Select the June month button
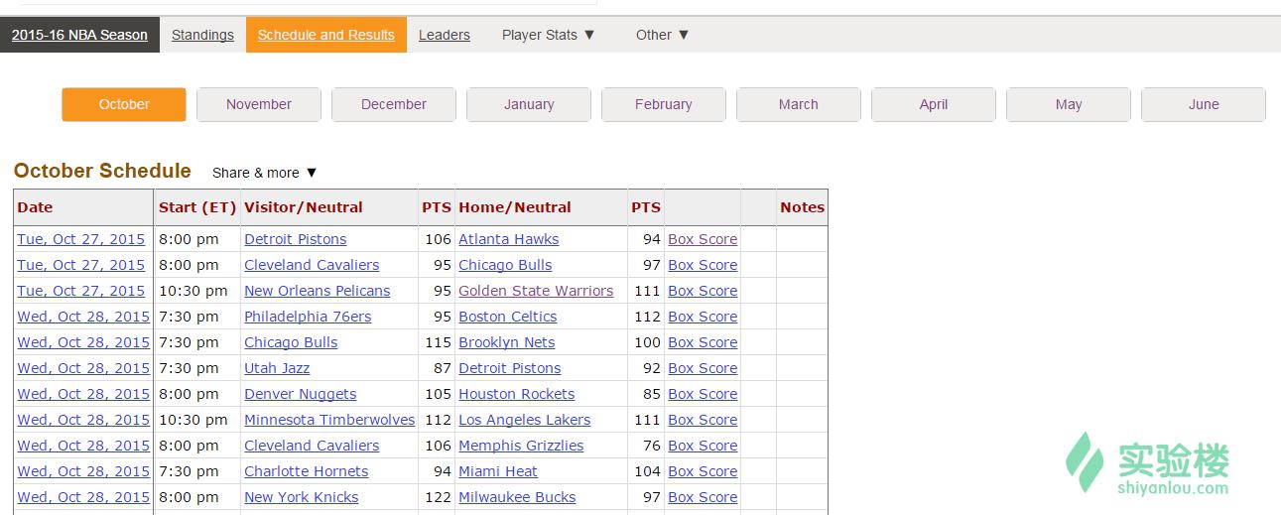This screenshot has height=515, width=1281. [1204, 104]
